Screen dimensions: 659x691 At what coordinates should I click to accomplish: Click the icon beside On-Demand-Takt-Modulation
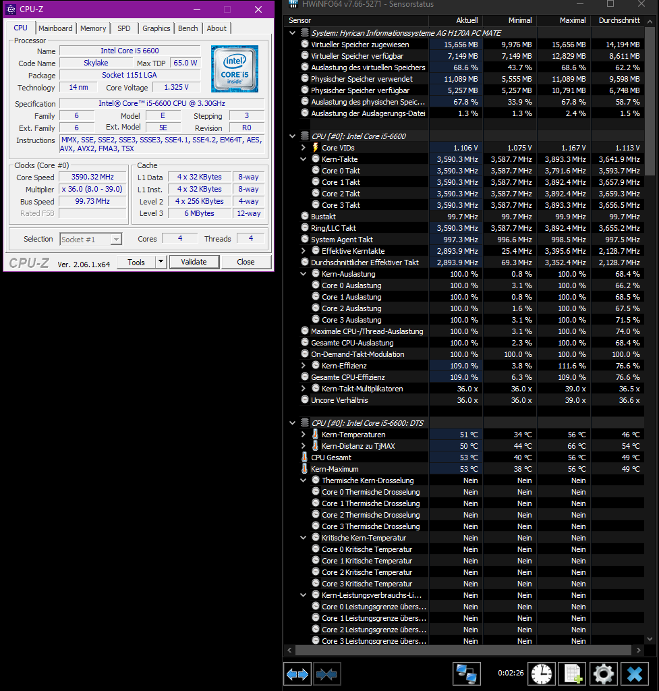(305, 354)
